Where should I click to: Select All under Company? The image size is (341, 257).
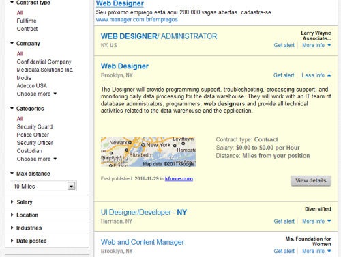[20, 54]
